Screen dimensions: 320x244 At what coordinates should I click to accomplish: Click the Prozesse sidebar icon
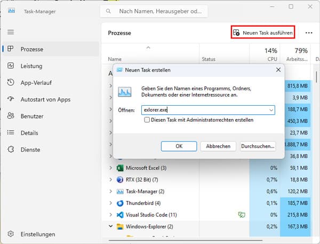[11, 49]
